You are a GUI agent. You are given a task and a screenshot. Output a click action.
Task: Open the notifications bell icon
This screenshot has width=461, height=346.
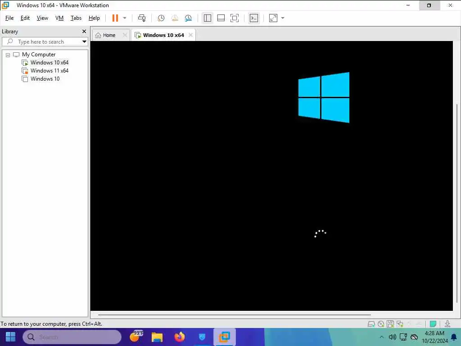pos(454,337)
